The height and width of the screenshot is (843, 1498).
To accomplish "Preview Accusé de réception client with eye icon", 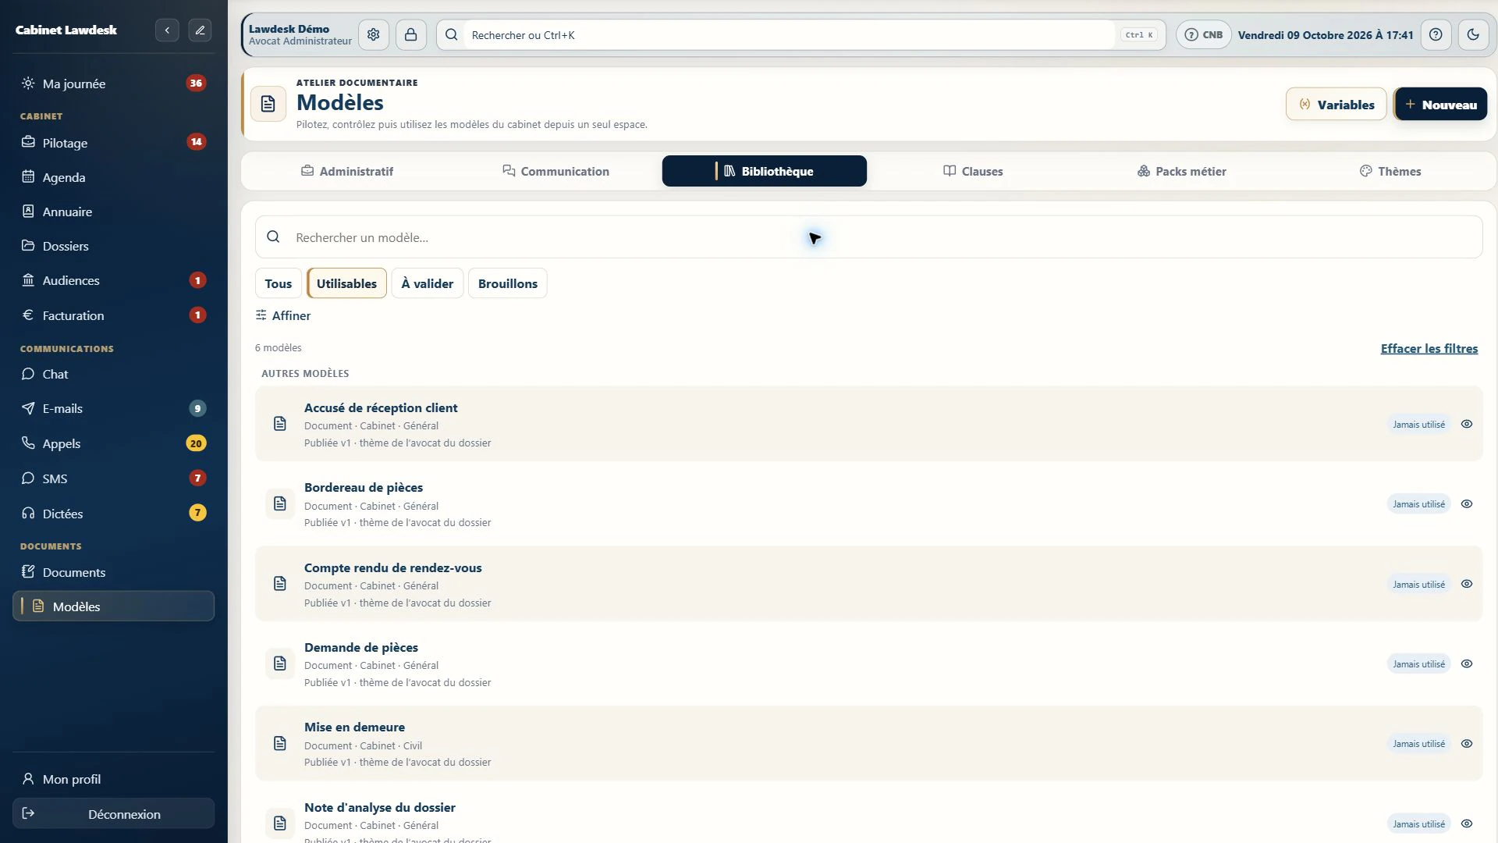I will 1467,425.
